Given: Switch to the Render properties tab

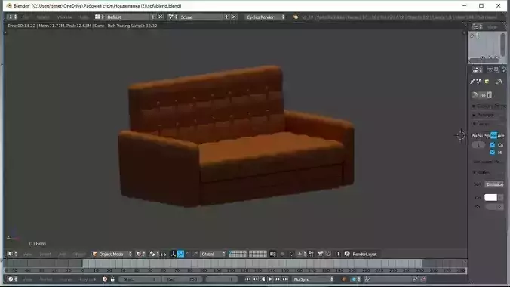Looking at the screenshot, I should tap(490, 69).
